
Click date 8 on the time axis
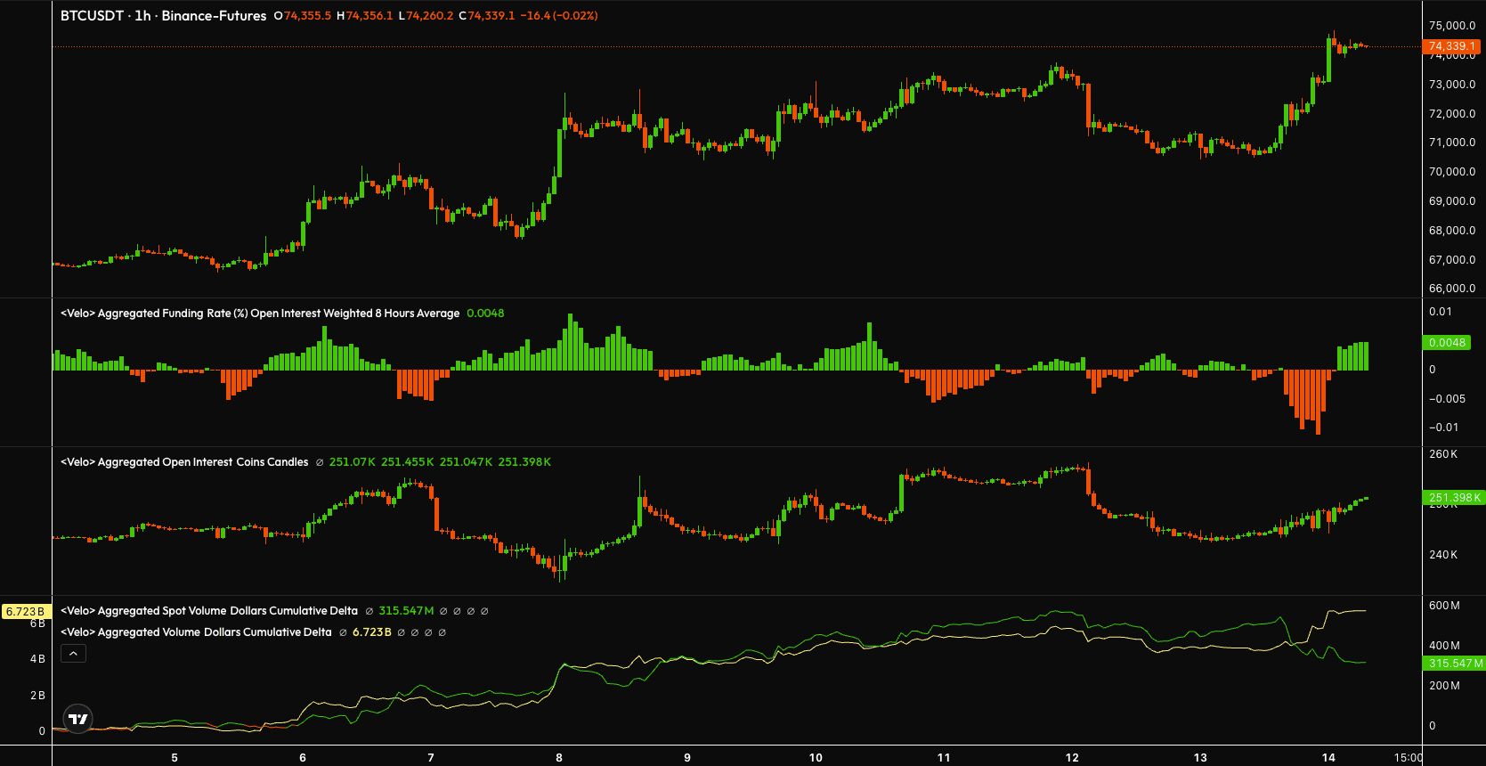pos(559,758)
